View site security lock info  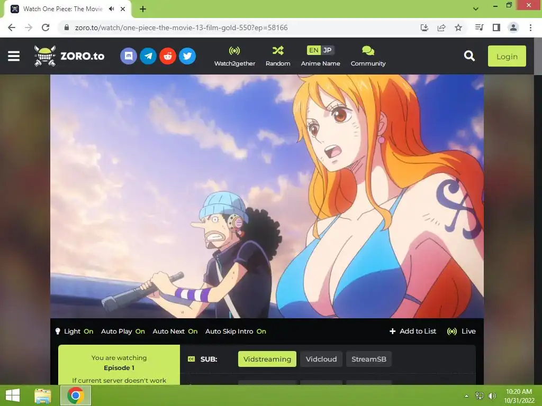tap(67, 27)
